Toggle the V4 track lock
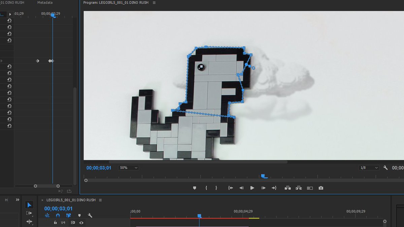 55,223
